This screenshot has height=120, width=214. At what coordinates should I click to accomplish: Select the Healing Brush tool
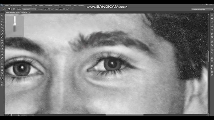click(2, 34)
